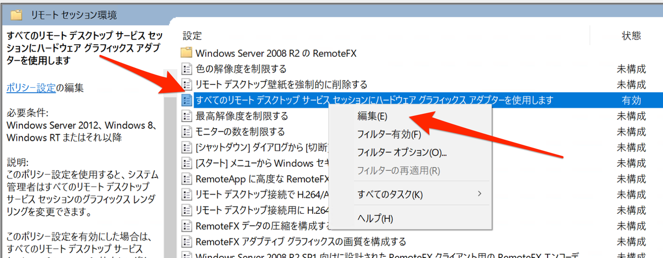The height and width of the screenshot is (258, 663).
Task: Click the 有効 status of the selected policy
Action: (632, 100)
